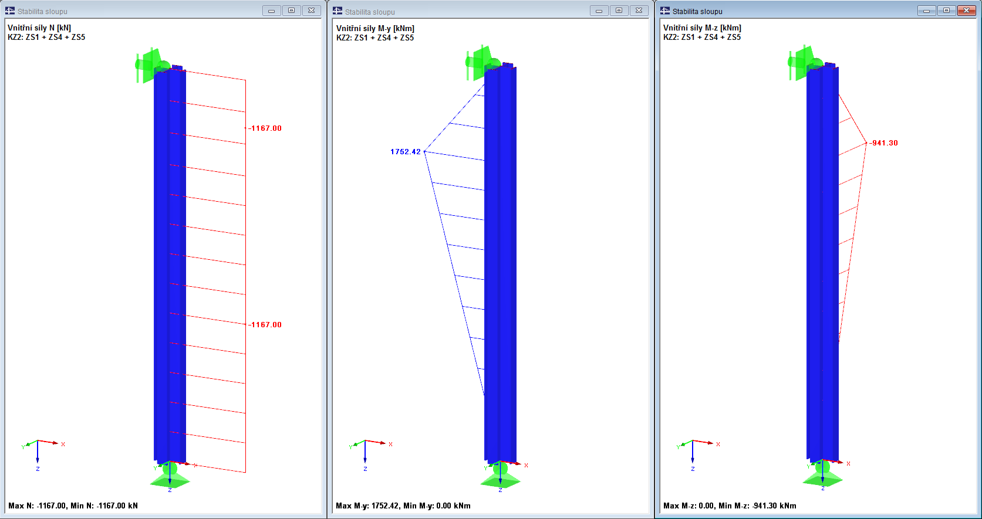The height and width of the screenshot is (519, 982).
Task: Click the blue column member in the N window
Action: (170, 264)
